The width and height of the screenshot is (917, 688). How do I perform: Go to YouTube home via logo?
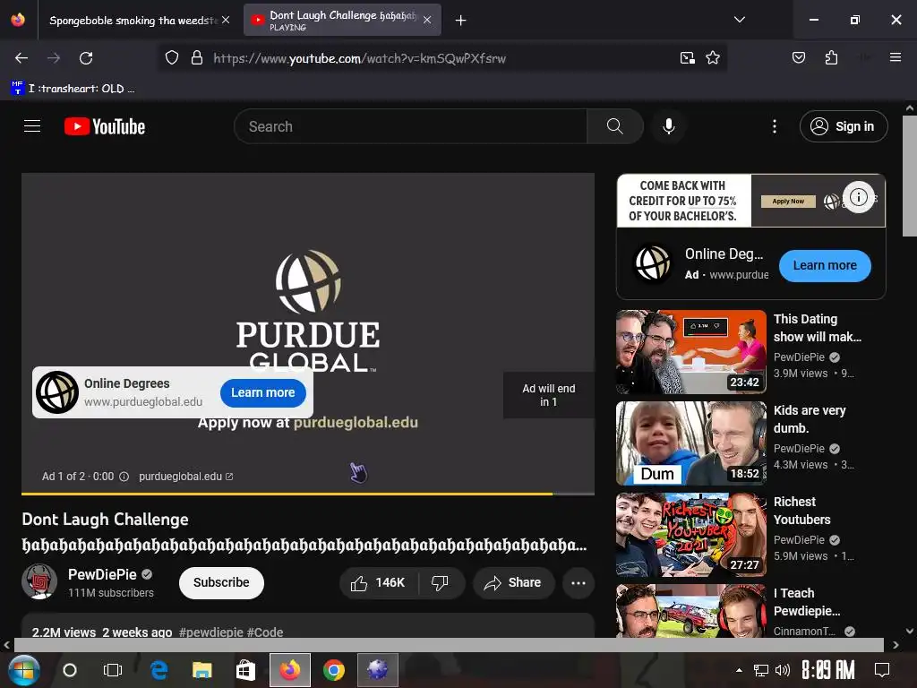(105, 126)
